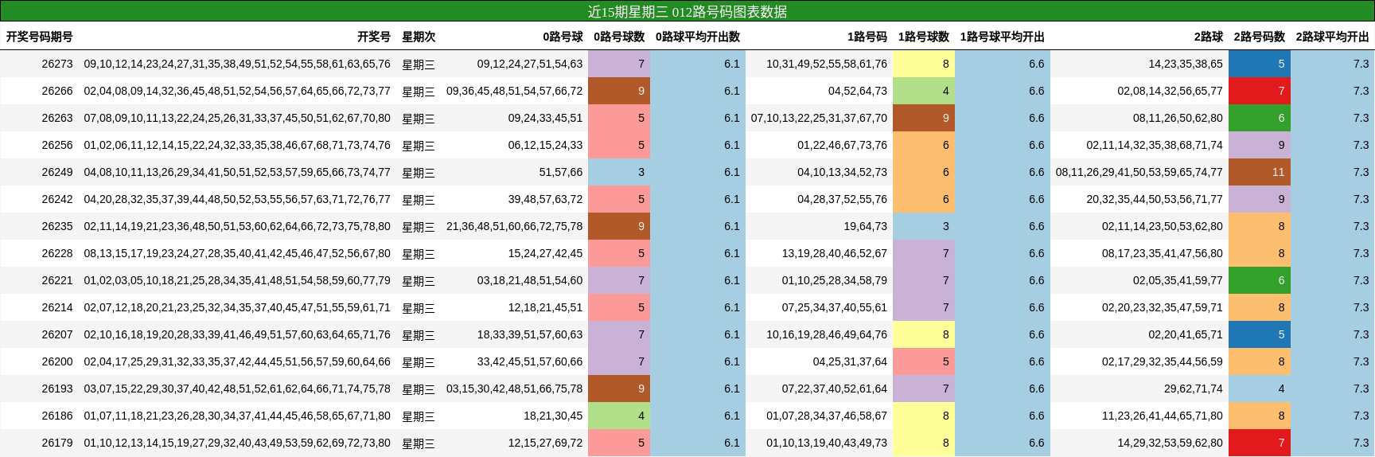Screen dimensions: 1375x457
Task: Click the title 近15期星期三 012路号码图表数据
Action: 687,11
